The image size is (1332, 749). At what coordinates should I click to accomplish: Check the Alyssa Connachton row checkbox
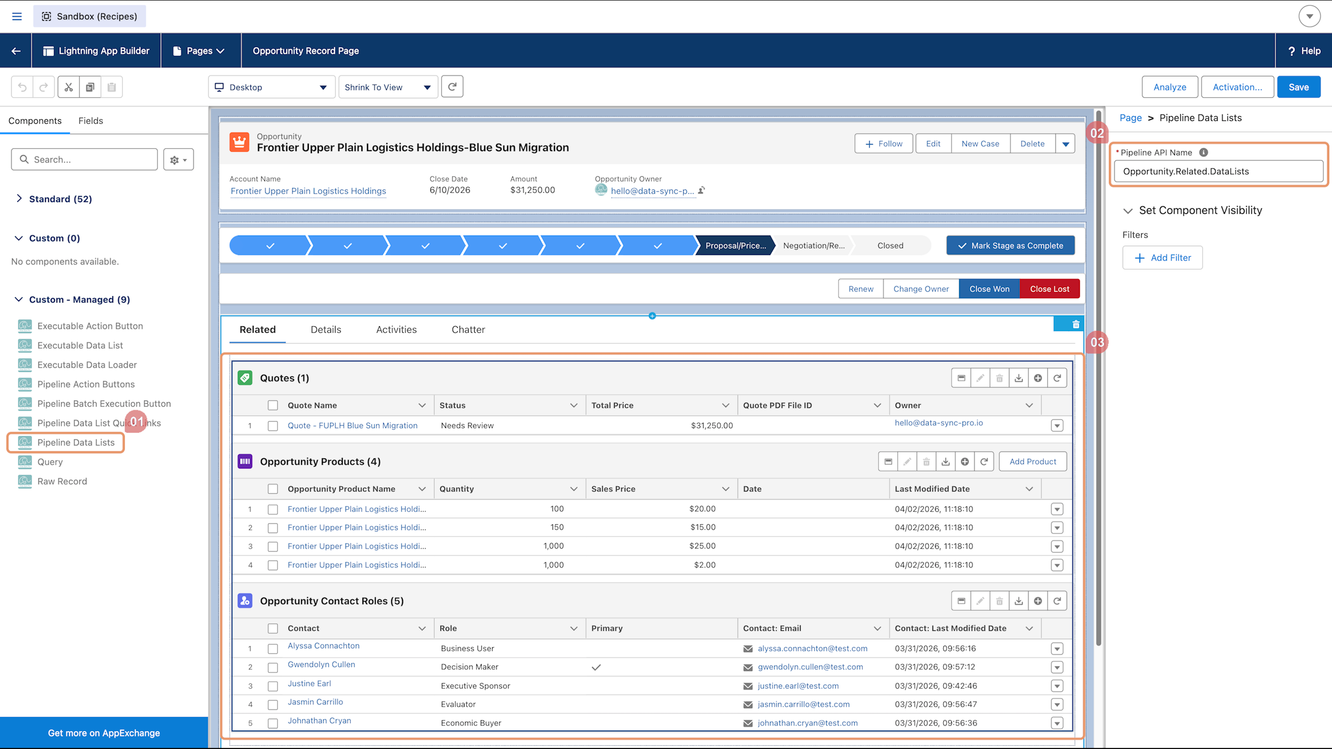[273, 649]
